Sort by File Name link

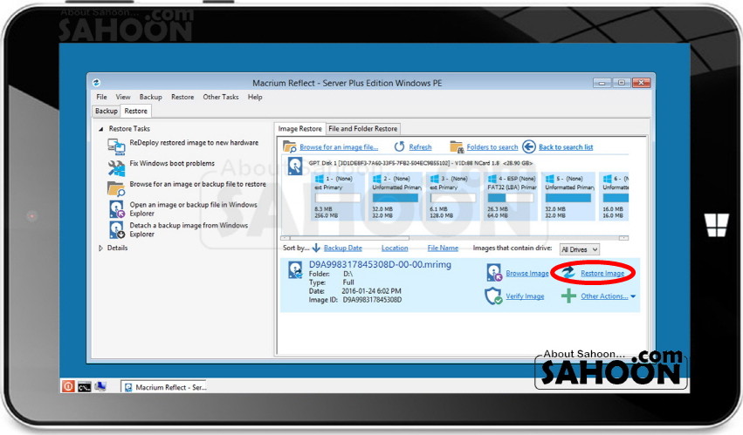pos(443,248)
